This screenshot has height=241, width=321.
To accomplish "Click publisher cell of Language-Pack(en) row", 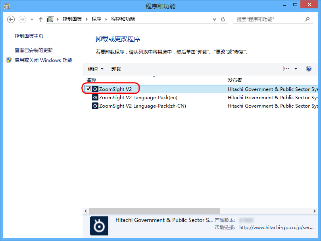I will (x=273, y=98).
